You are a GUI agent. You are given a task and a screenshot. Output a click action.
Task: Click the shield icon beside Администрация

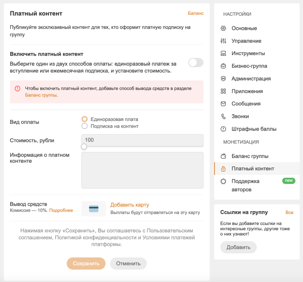[x=223, y=79]
